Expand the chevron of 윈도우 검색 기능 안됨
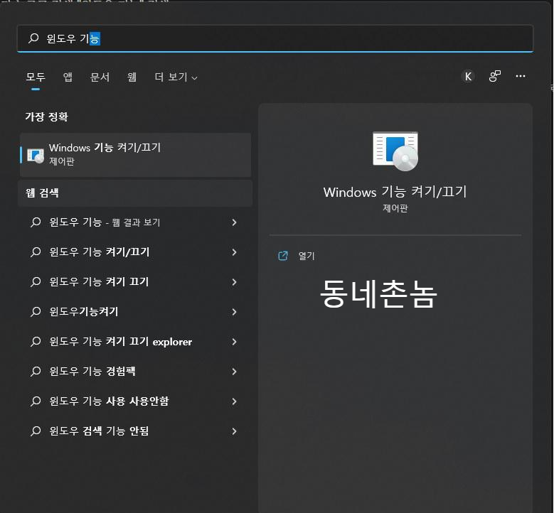Image resolution: width=554 pixels, height=513 pixels. (234, 431)
